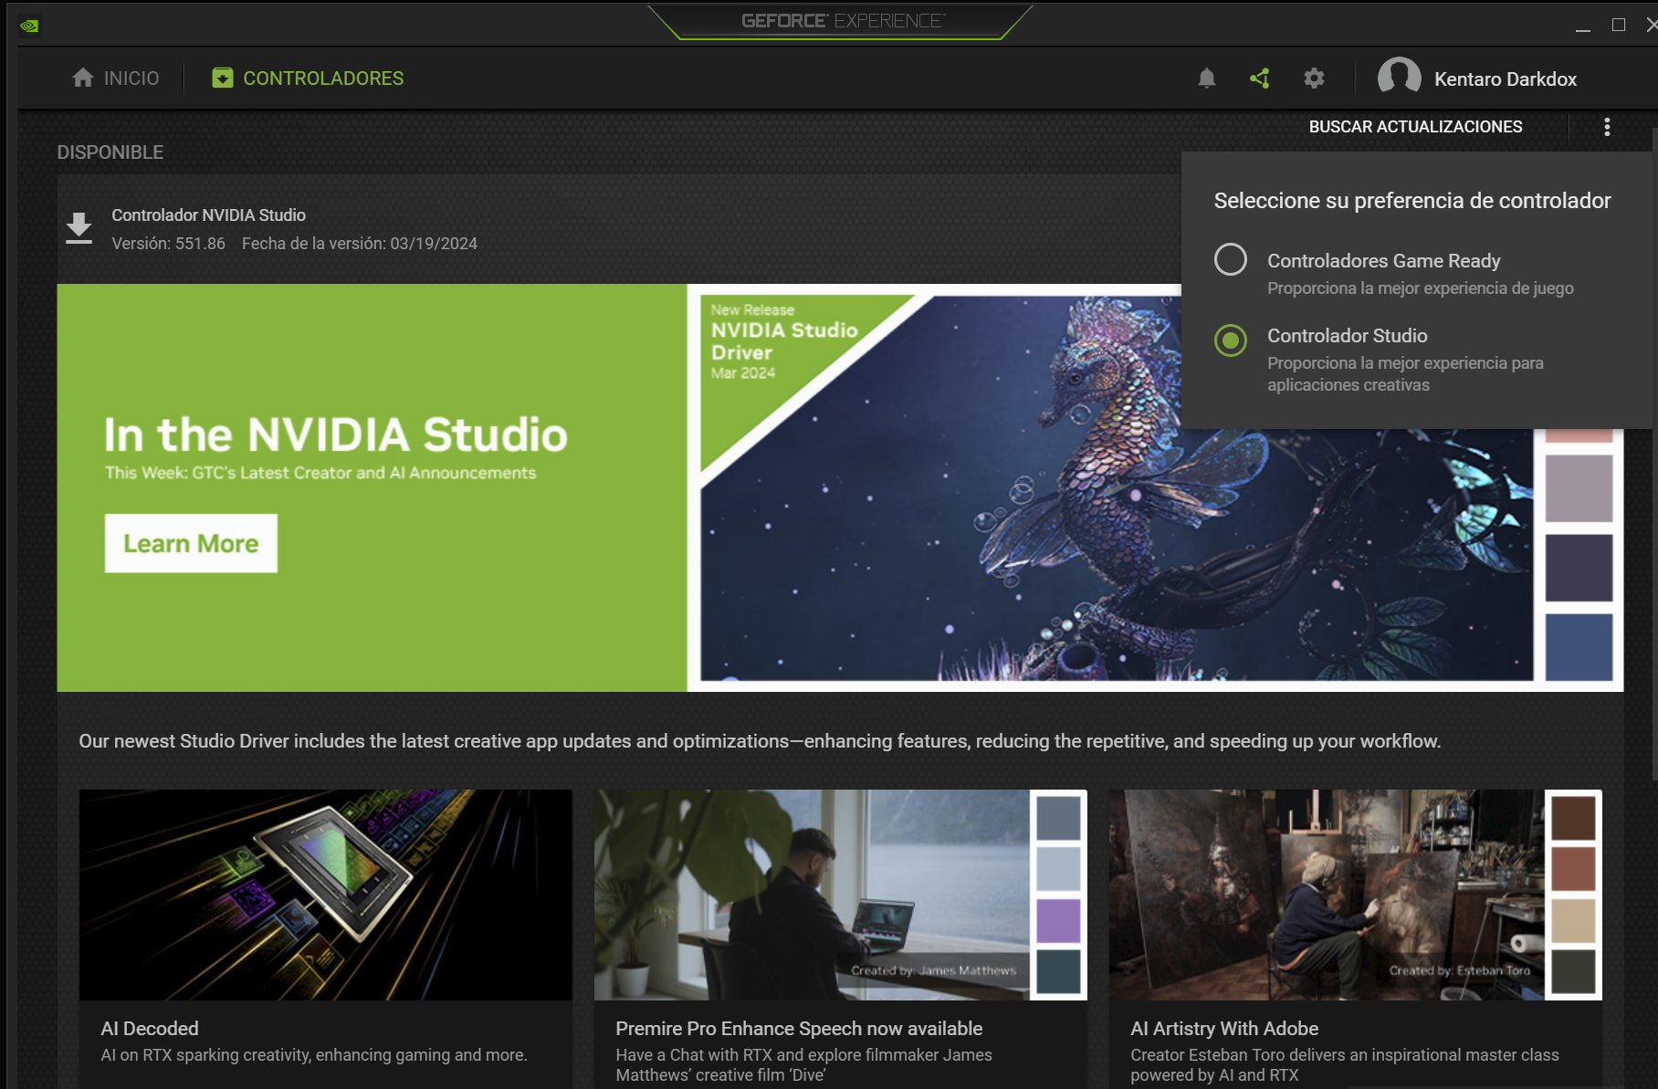Viewport: 1658px width, 1089px height.
Task: Select the Controlador Studio radio button
Action: tap(1230, 340)
